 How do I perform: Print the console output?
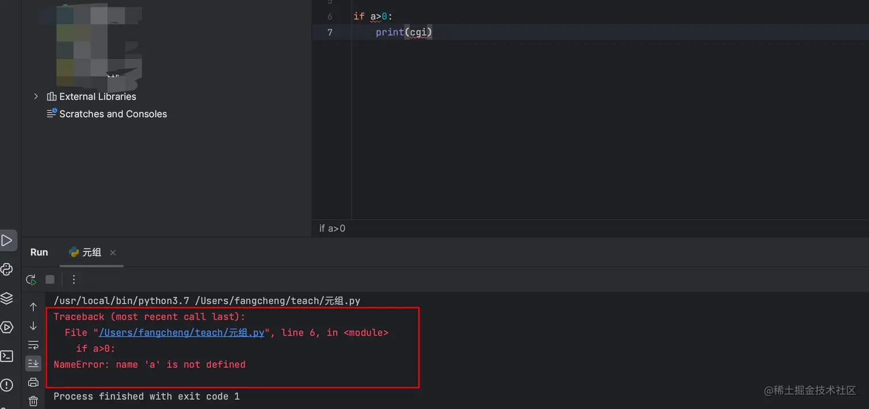[33, 382]
